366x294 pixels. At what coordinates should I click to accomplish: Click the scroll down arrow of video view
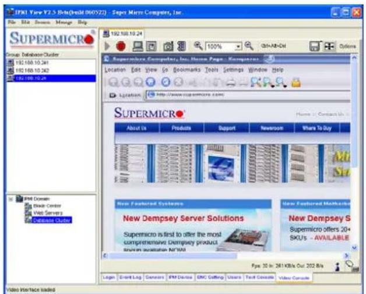pos(354,248)
